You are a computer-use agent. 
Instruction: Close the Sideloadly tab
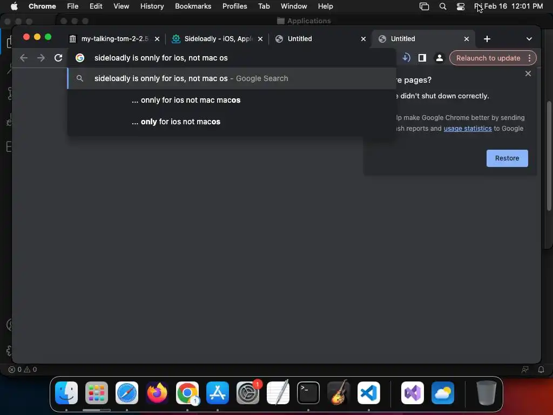point(260,39)
